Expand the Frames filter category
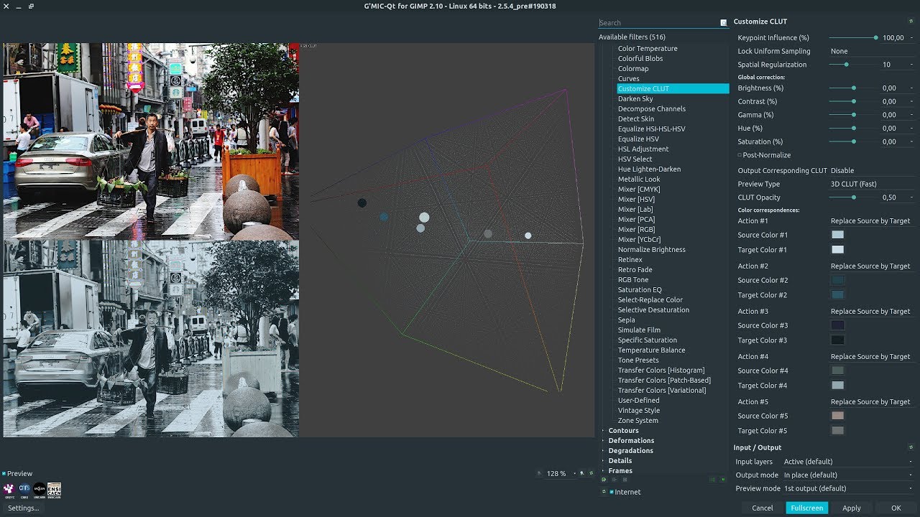This screenshot has width=920, height=517. [604, 471]
